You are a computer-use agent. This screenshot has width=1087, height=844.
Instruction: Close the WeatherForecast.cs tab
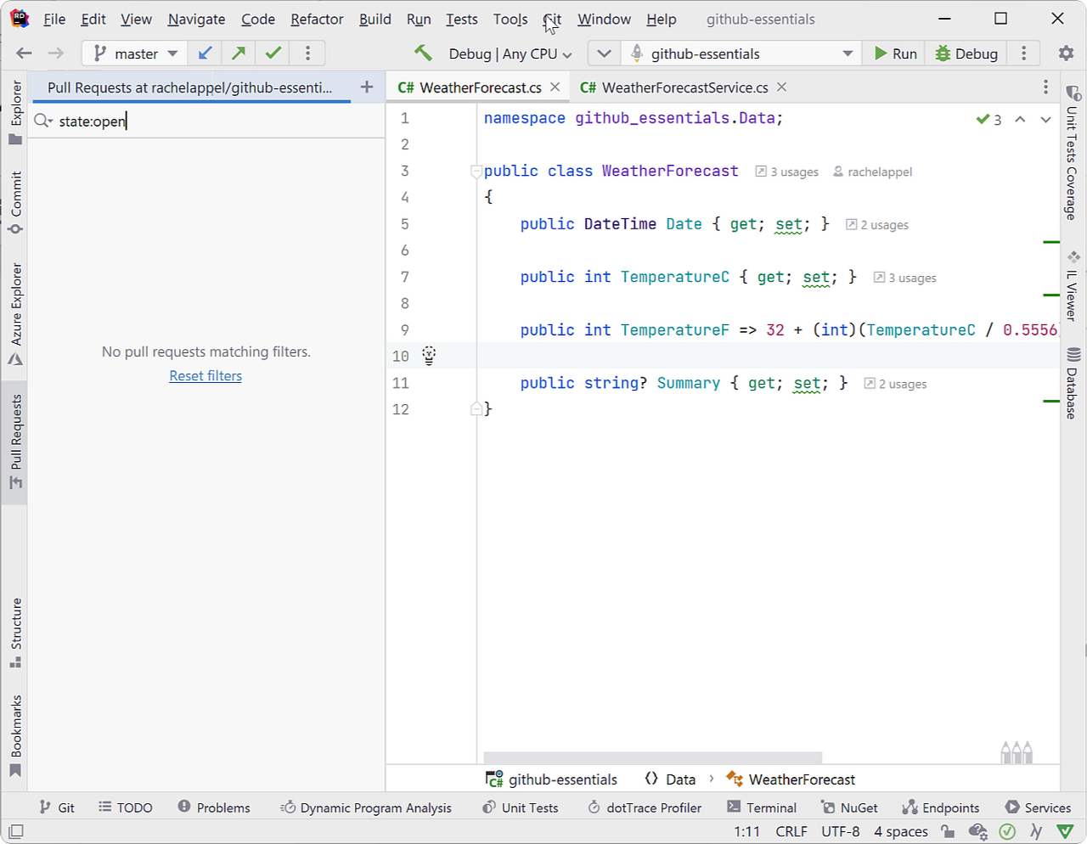(555, 87)
